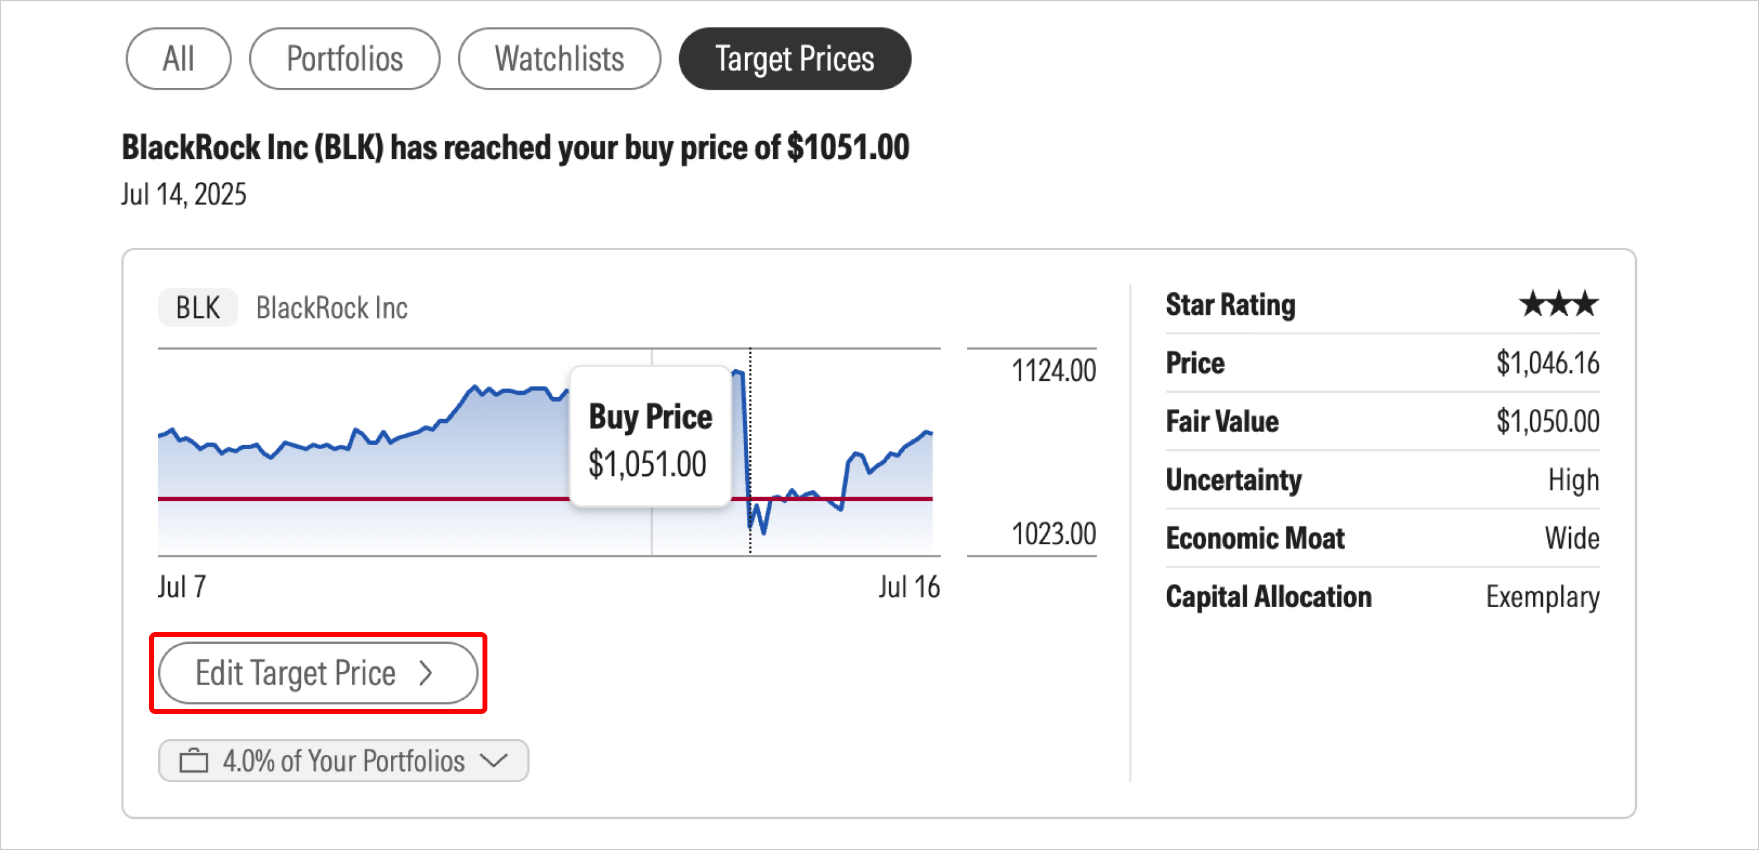Click the BlackRock buy price alert headline
Viewport: 1759px width, 850px height.
click(x=515, y=147)
